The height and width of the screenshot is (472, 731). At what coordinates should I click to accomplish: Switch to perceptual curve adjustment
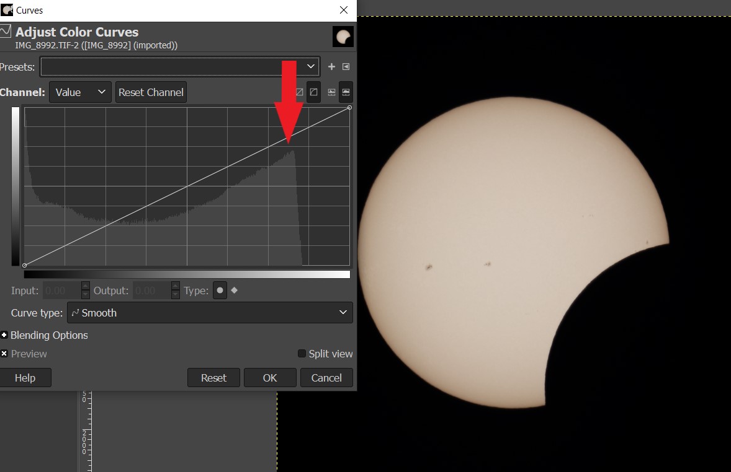click(x=314, y=92)
